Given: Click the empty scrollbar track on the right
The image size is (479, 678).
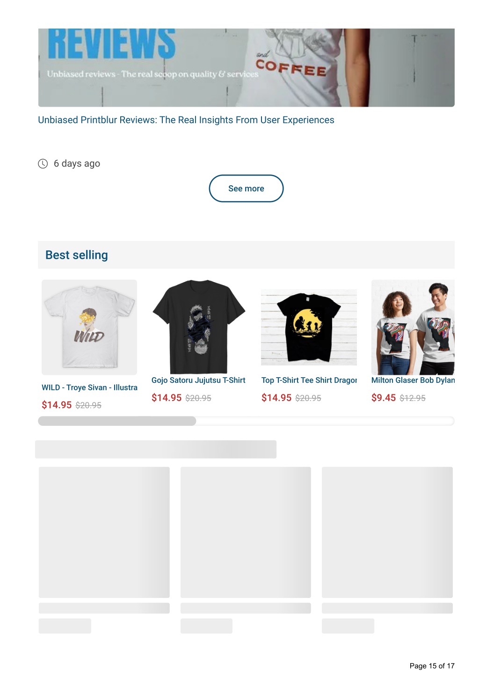Looking at the screenshot, I should pos(325,421).
